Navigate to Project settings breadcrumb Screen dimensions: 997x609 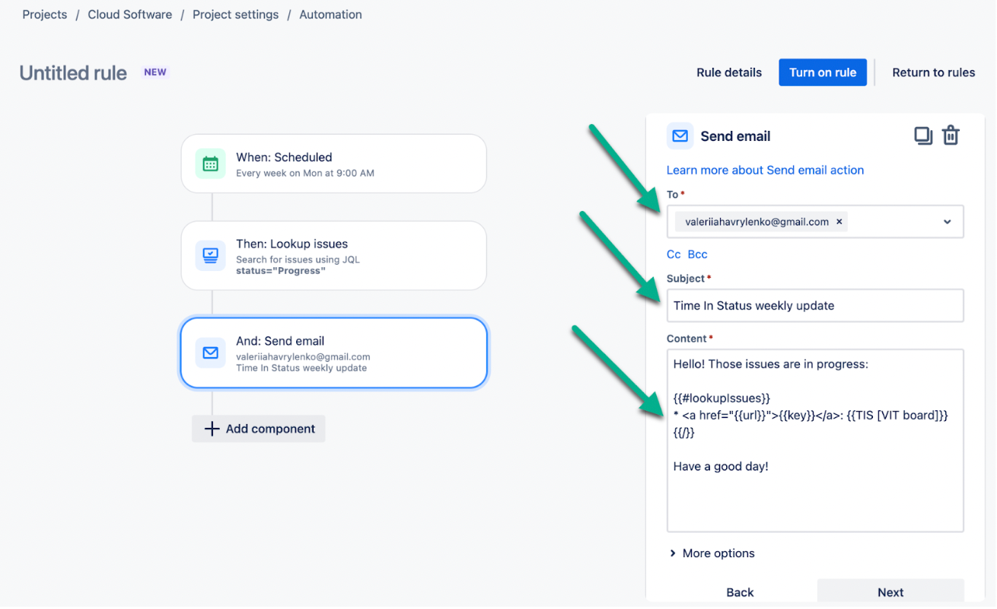pos(235,14)
